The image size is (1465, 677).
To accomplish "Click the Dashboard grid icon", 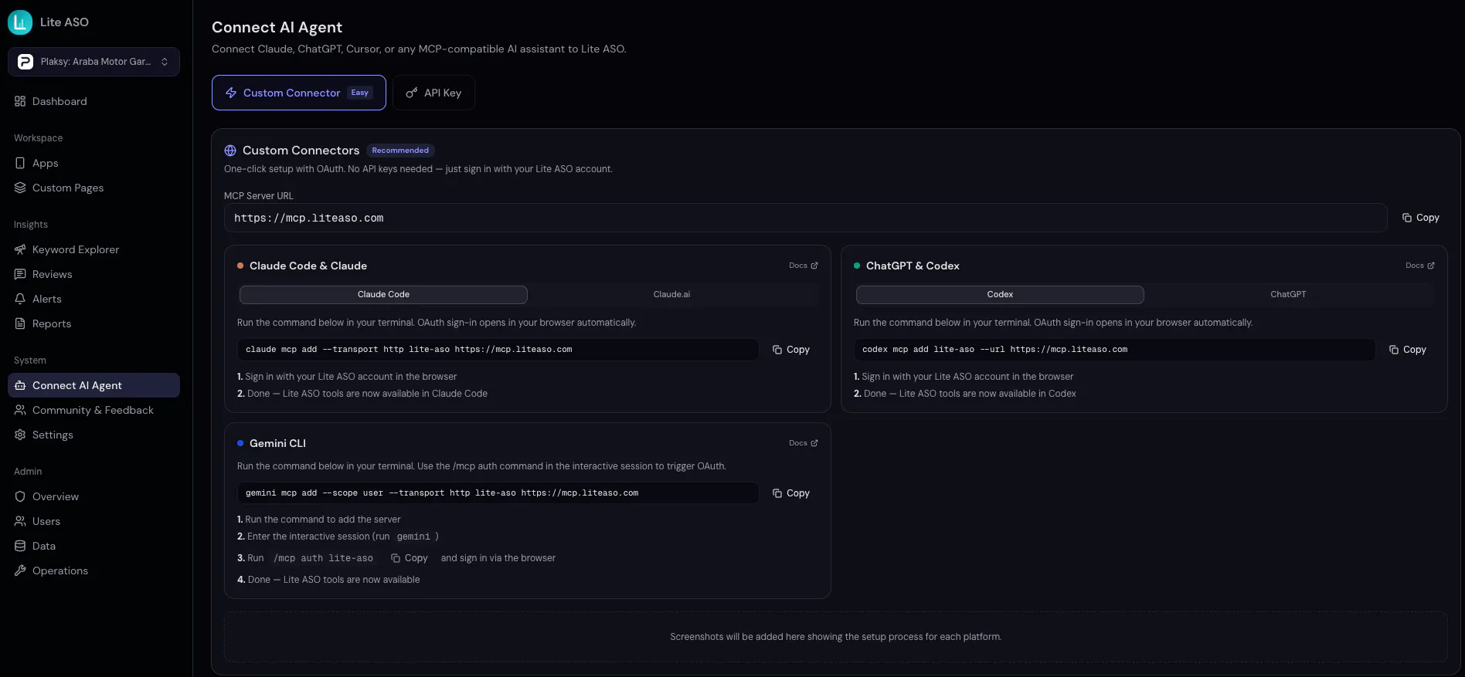I will point(20,101).
